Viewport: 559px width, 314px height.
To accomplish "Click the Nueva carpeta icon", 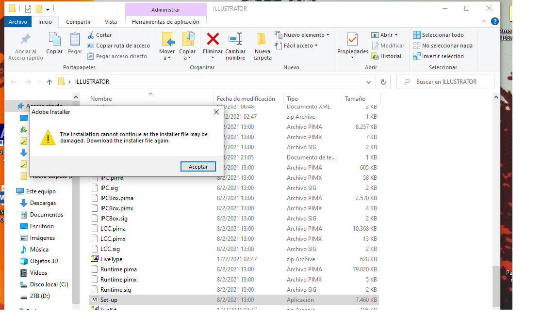I will coord(262,39).
